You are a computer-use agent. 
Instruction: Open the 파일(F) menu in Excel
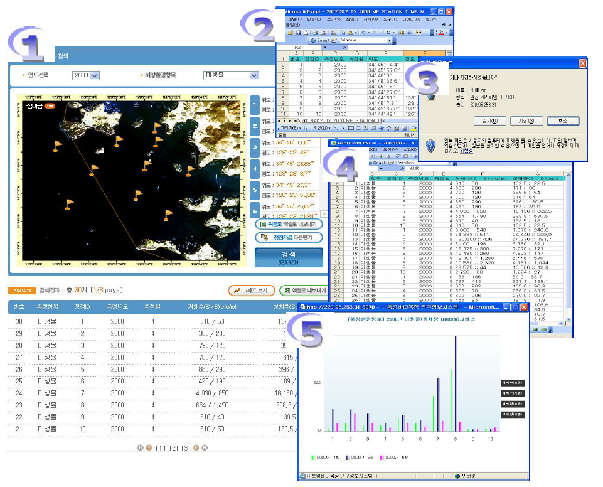pos(295,19)
